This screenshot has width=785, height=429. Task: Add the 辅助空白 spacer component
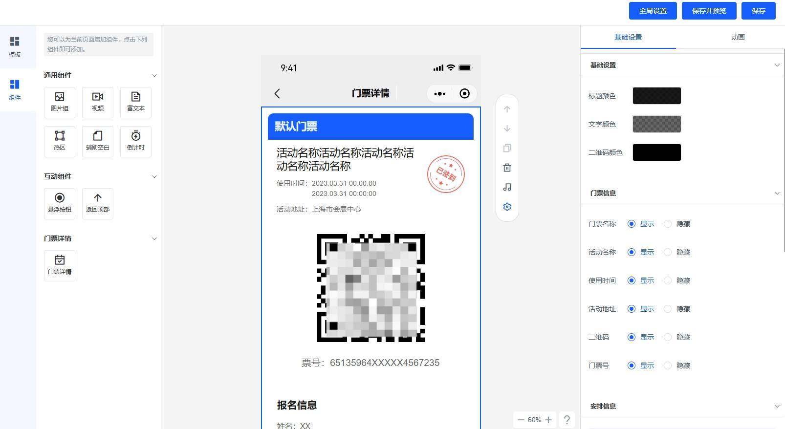pyautogui.click(x=98, y=141)
